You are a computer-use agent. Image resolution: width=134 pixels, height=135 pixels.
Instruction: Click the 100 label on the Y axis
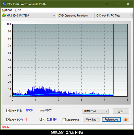[9, 24]
